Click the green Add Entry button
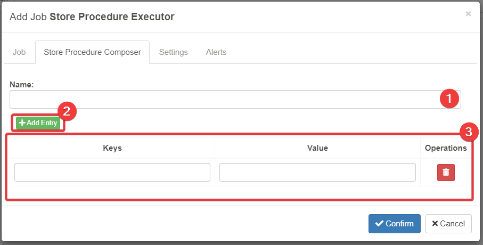Image resolution: width=483 pixels, height=245 pixels. (38, 123)
